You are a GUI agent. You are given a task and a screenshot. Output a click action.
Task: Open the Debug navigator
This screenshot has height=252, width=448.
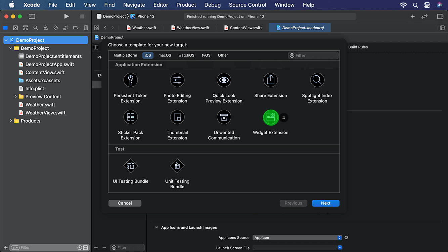[x=66, y=28]
